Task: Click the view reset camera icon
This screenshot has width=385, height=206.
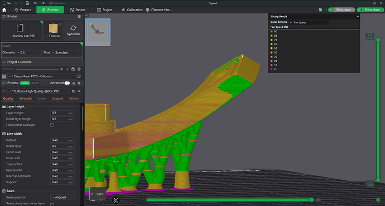Action: coord(116,200)
